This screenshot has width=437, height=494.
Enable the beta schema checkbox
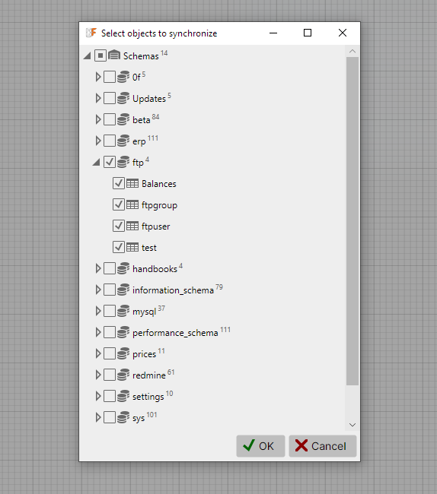[110, 120]
